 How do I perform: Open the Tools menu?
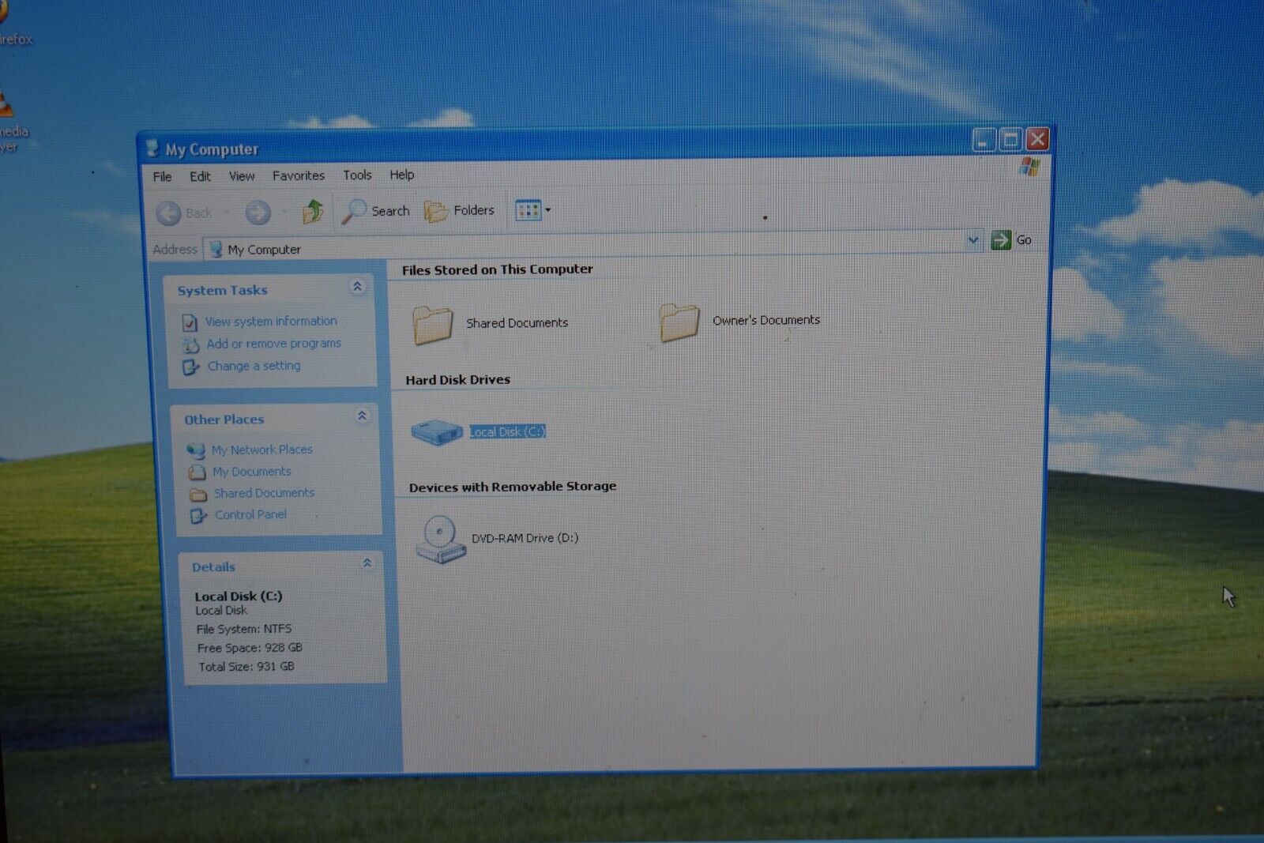pyautogui.click(x=357, y=175)
